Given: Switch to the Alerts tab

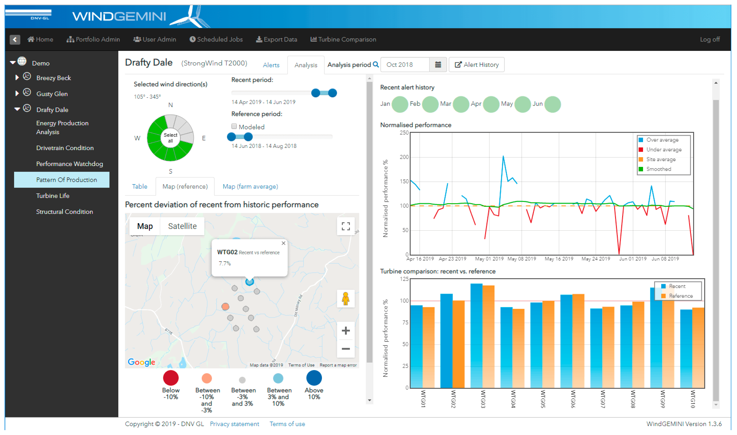Looking at the screenshot, I should pos(271,65).
